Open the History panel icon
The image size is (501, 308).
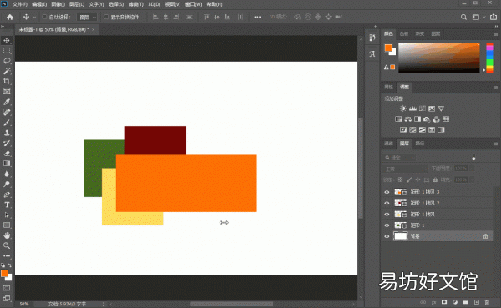click(372, 38)
